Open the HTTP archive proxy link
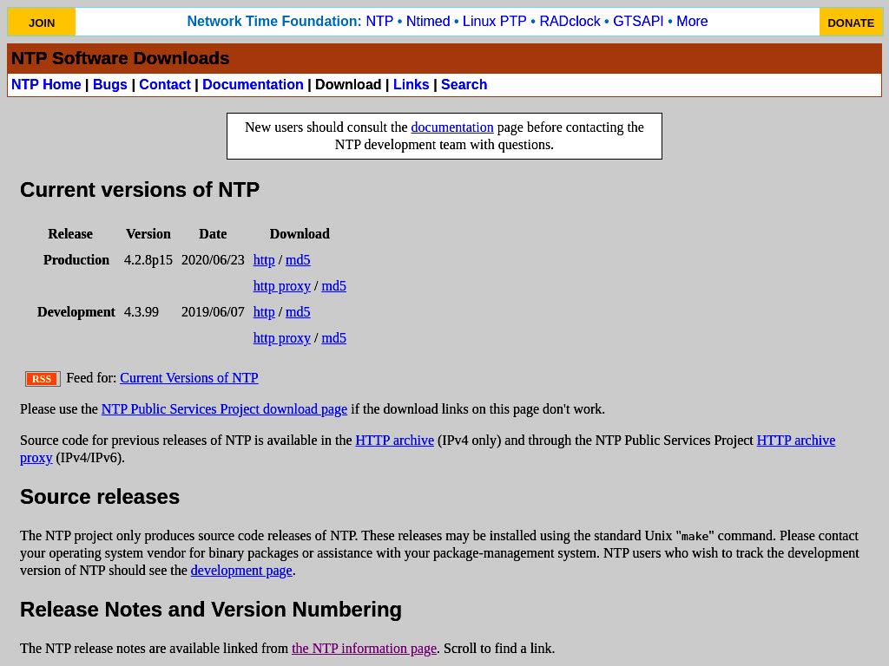This screenshot has width=889, height=666. pos(795,440)
